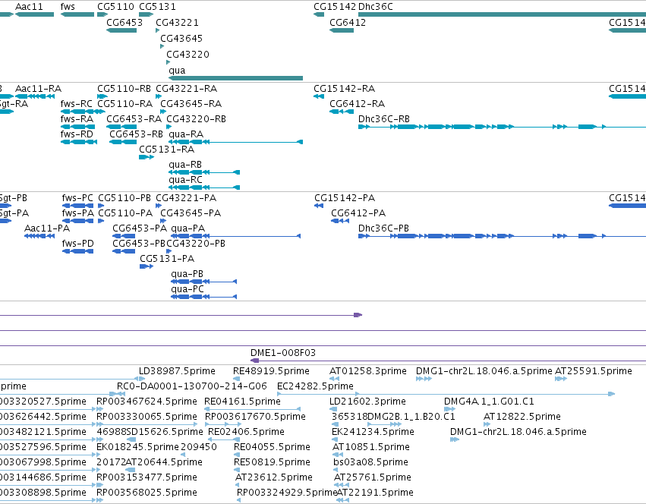Open the CG6453 gene label

coord(124,23)
